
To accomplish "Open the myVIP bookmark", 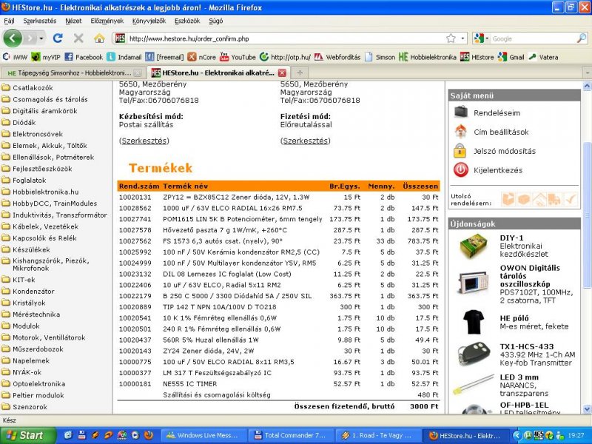I will 46,57.
